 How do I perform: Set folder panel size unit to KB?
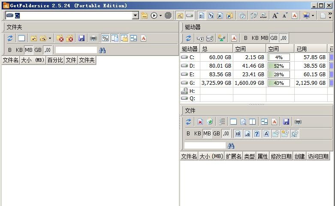point(19,50)
